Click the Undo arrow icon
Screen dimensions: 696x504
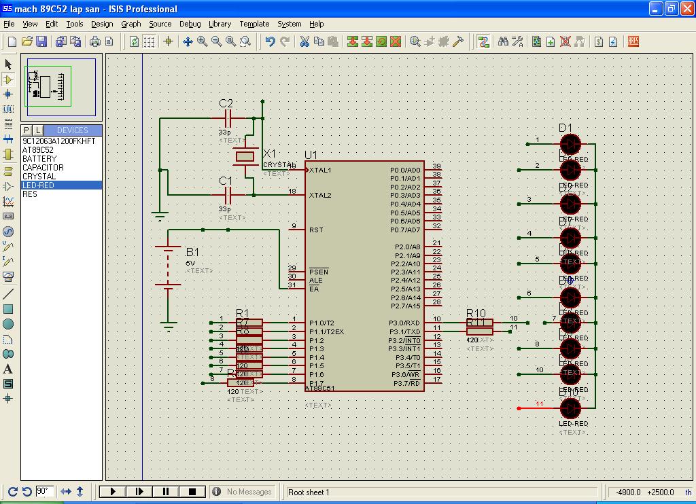(270, 42)
